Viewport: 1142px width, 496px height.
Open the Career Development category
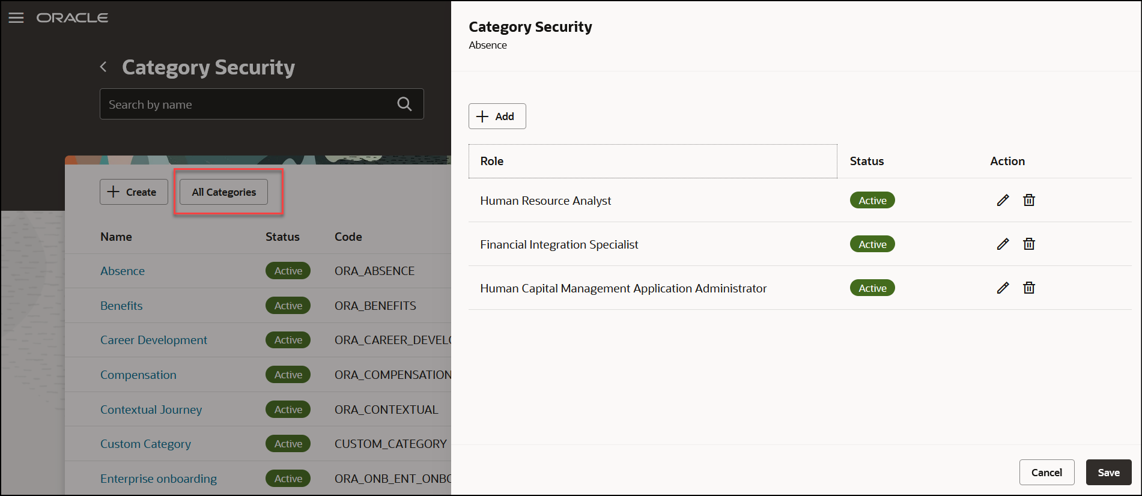[x=154, y=340]
